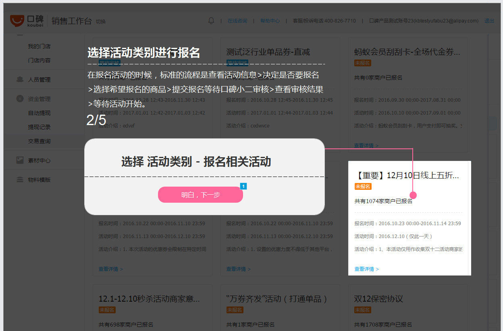503x331 pixels.
Task: Select 资金管理 in the sidebar
Action: pos(39,99)
